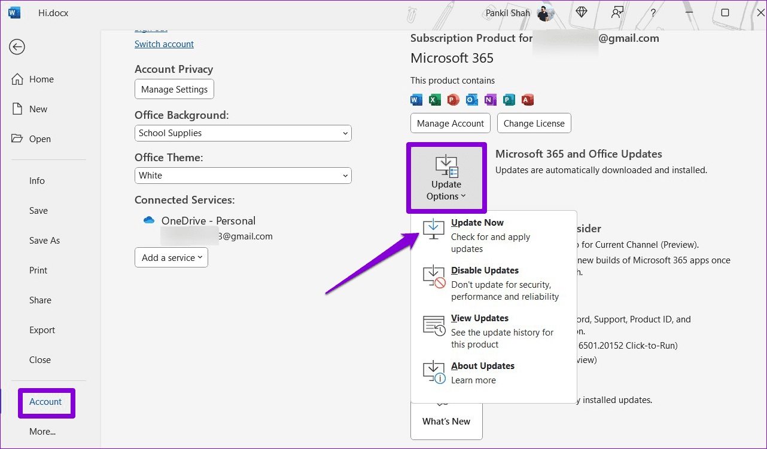The height and width of the screenshot is (449, 767).
Task: Click Pankil Shah profile picture
Action: pyautogui.click(x=544, y=13)
